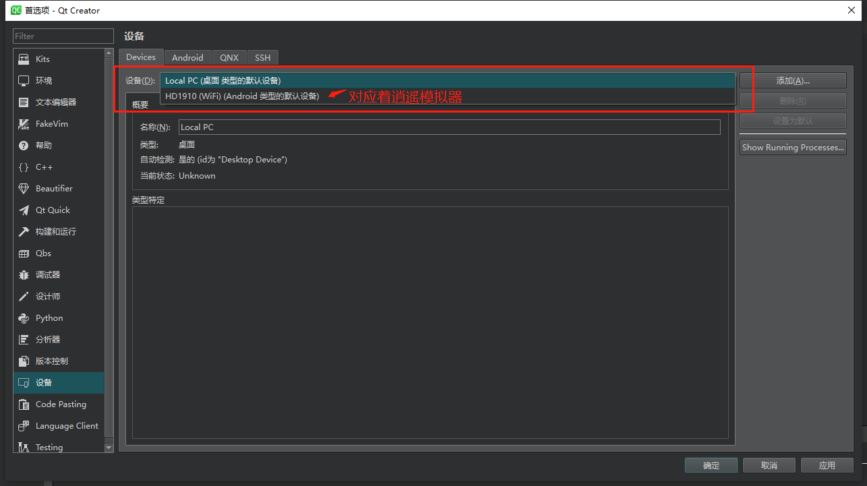Screen dimensions: 867x486
Task: Select 分析器 chart icon
Action: click(24, 340)
